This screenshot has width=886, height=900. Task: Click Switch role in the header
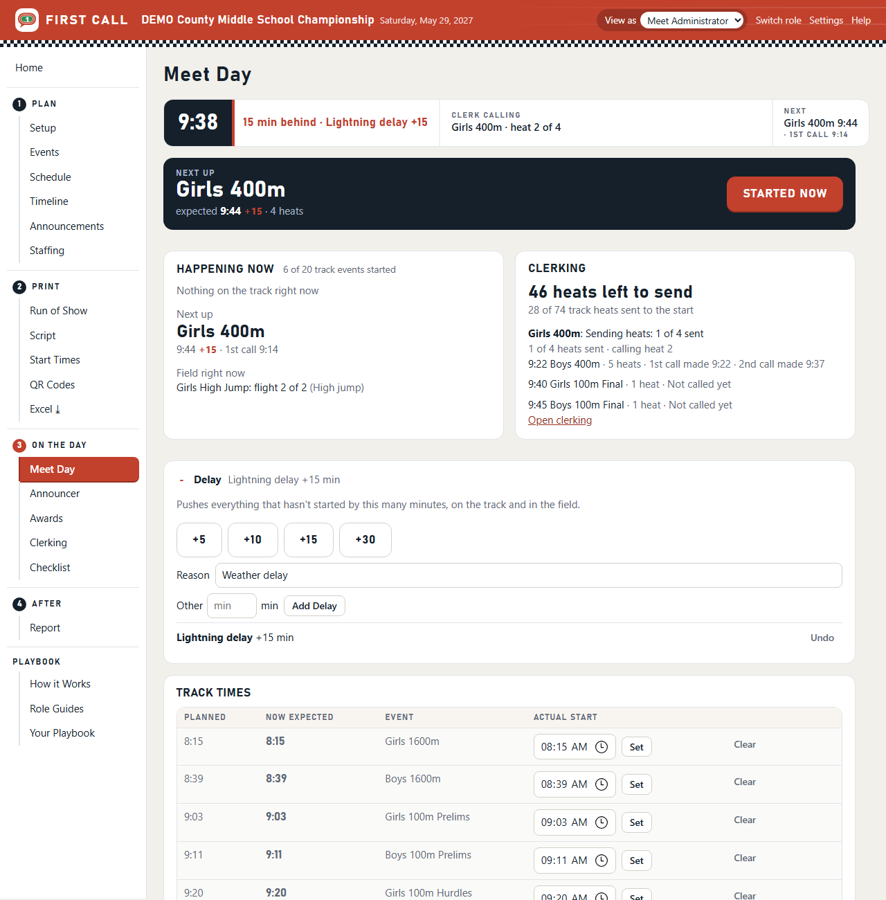pyautogui.click(x=778, y=21)
